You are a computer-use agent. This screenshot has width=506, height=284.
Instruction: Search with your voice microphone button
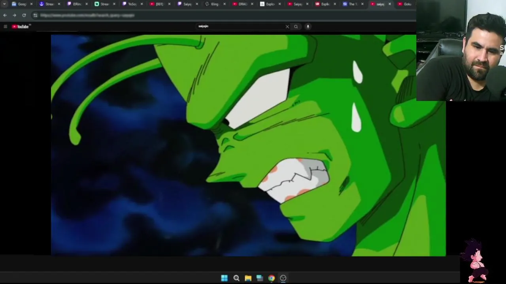coord(308,26)
